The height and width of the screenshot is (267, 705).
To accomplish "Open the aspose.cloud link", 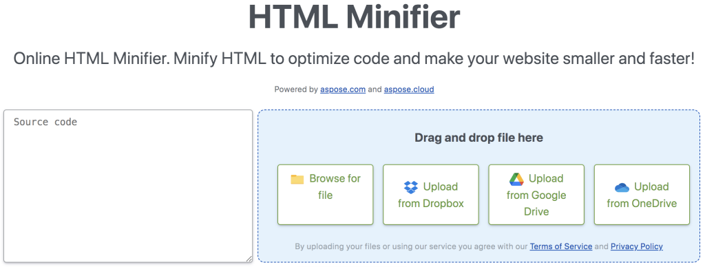I will click(409, 89).
